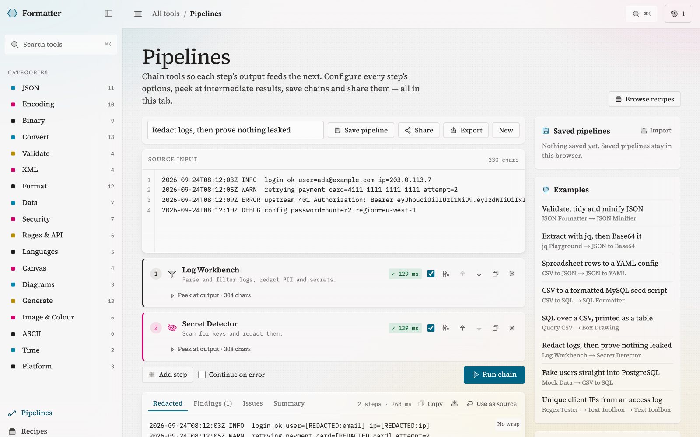Import saved pipelines

tap(656, 131)
